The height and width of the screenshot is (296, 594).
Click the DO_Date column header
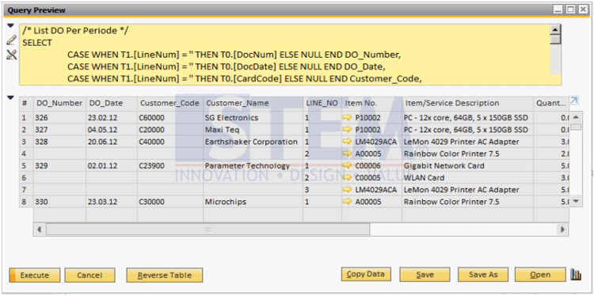coord(112,103)
